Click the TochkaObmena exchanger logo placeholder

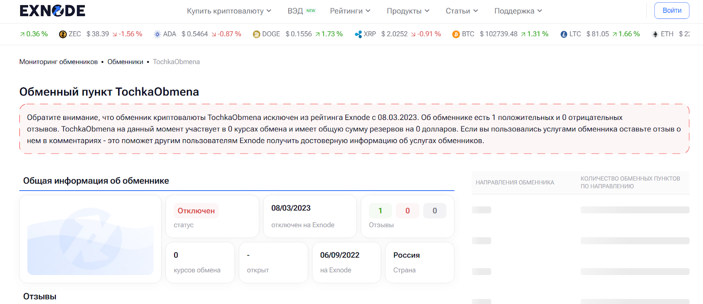coord(91,239)
